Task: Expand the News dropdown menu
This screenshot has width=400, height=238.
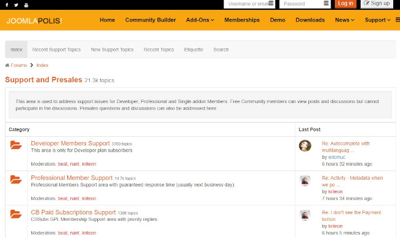Action: 345,20
